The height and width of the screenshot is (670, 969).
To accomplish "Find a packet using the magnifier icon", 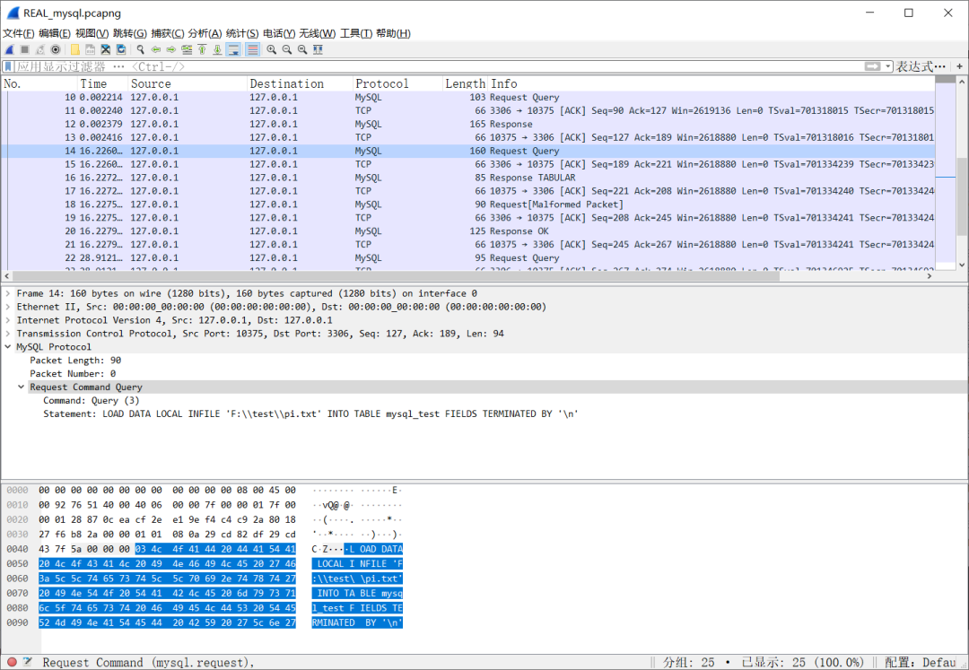I will [x=140, y=49].
